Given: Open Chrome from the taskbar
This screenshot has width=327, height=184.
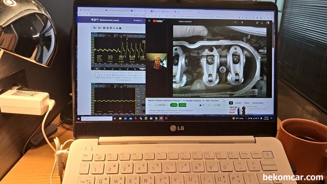Looking at the screenshot, I should coord(156,118).
